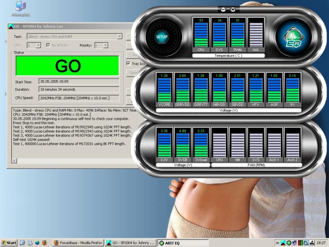
Task: Click the SETUP dial in ABIT EQ
Action: point(162,37)
